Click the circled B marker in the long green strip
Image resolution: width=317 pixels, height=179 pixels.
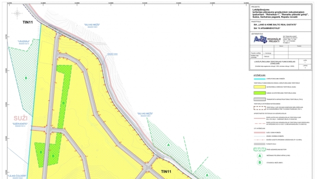coord(63,103)
